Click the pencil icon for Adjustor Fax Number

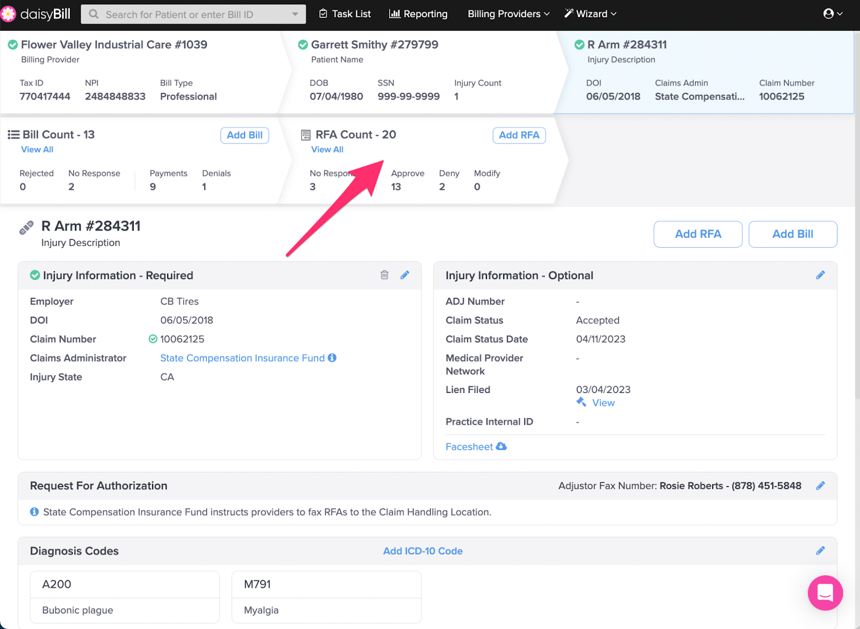[820, 485]
